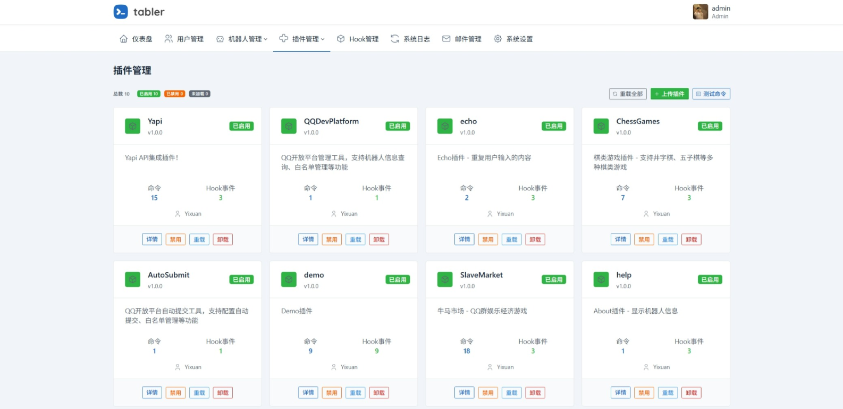Open 系统日志 system logs
Image resolution: width=843 pixels, height=409 pixels.
[x=410, y=39]
